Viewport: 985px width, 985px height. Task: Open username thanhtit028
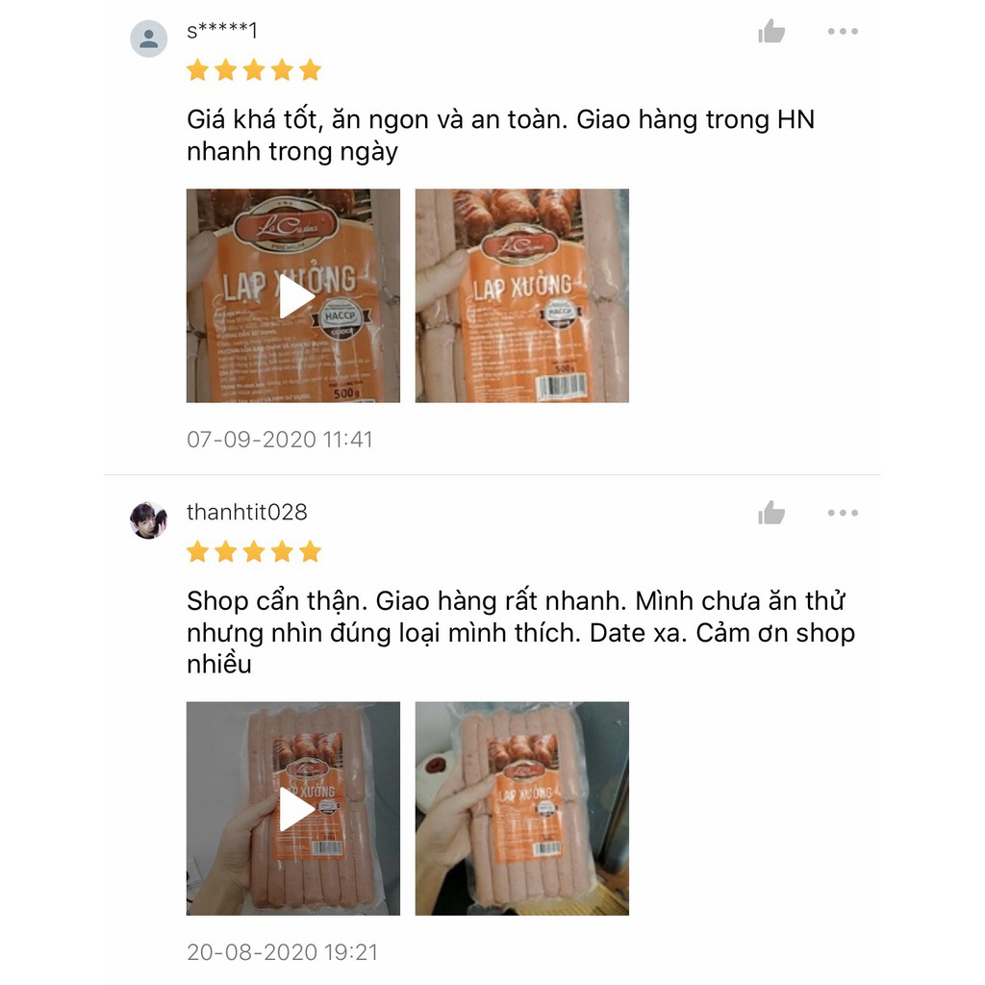(247, 512)
